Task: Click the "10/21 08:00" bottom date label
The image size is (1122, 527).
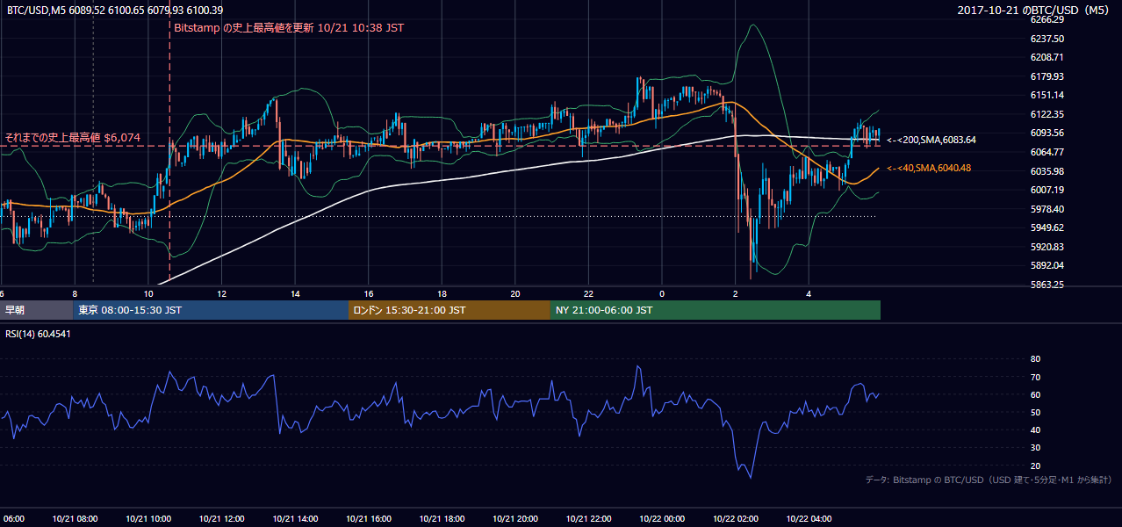Action: (75, 519)
